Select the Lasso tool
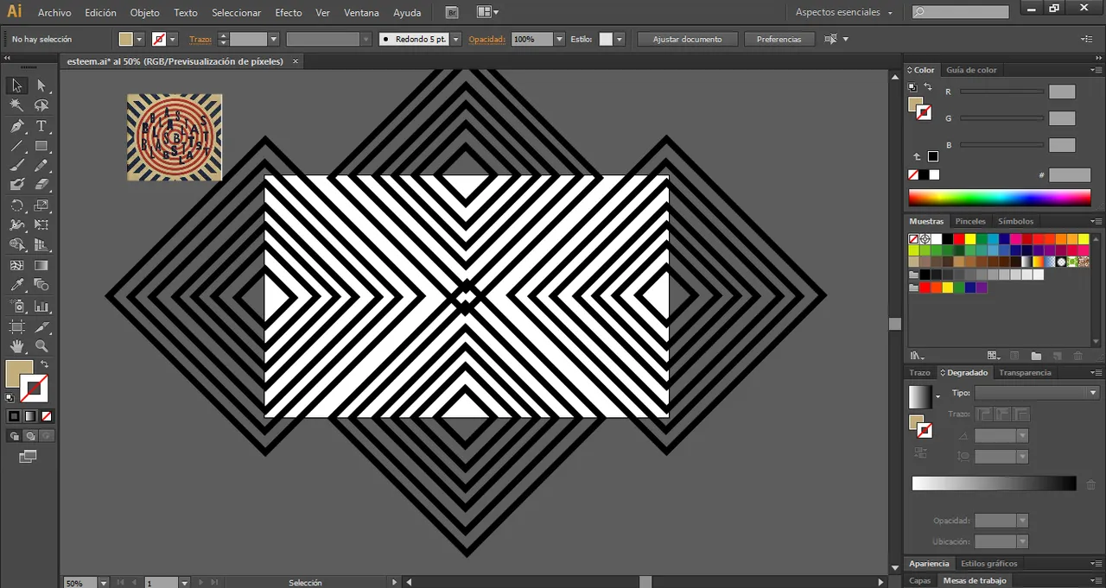The height and width of the screenshot is (588, 1106). tap(41, 105)
